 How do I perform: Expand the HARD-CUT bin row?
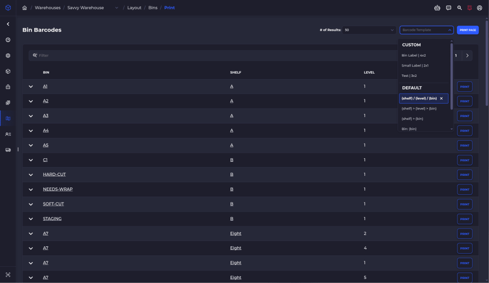[x=31, y=175]
